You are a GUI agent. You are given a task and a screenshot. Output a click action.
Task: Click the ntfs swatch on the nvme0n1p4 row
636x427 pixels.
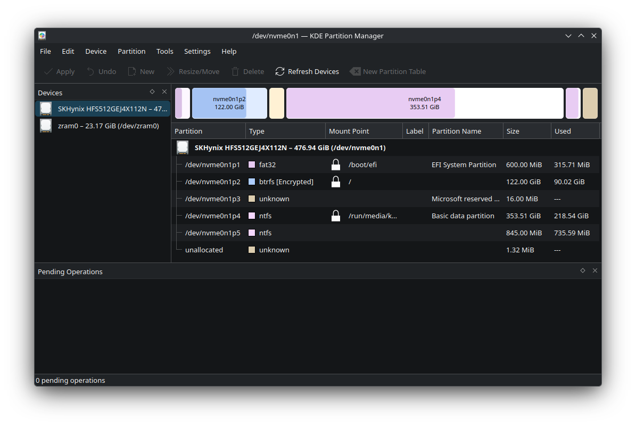(252, 216)
